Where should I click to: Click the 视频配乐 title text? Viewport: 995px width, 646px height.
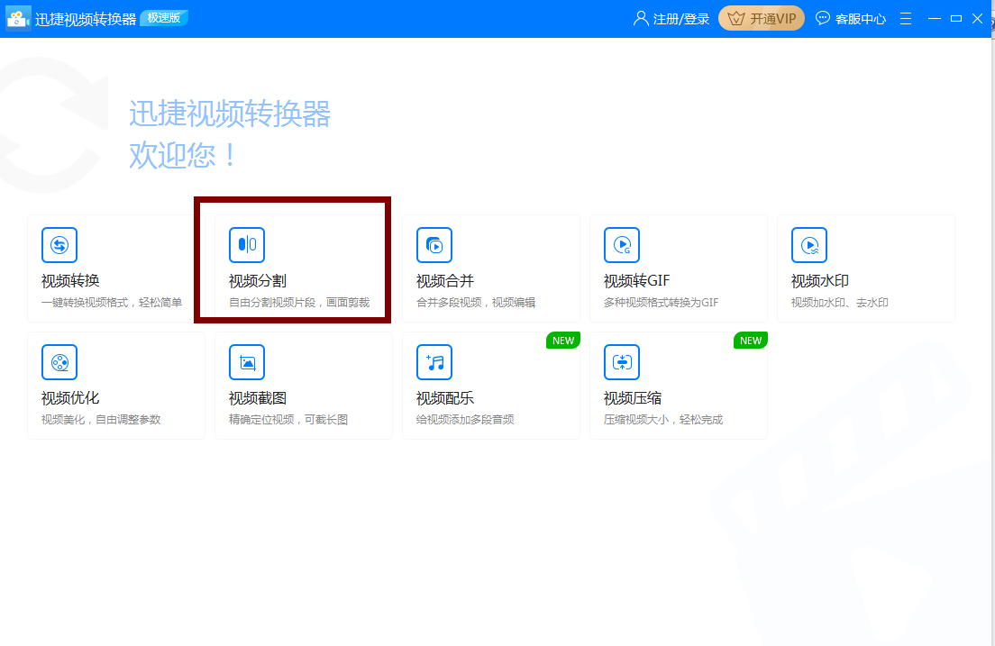[445, 398]
